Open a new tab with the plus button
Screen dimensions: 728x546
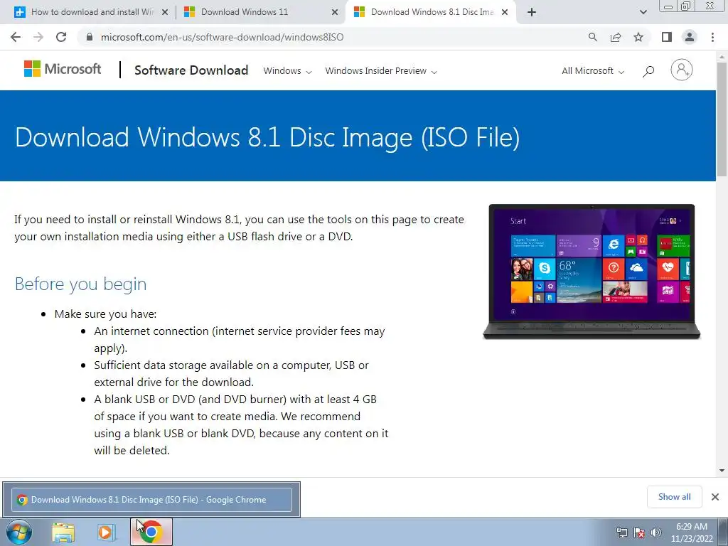pyautogui.click(x=532, y=12)
